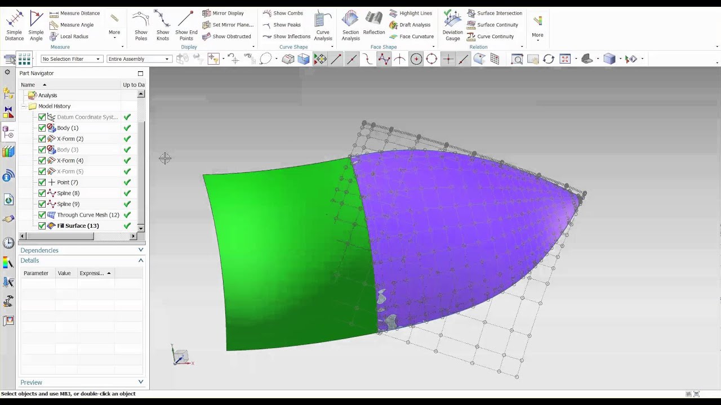
Task: Open the menu button on the selection bar
Action: tap(10, 59)
